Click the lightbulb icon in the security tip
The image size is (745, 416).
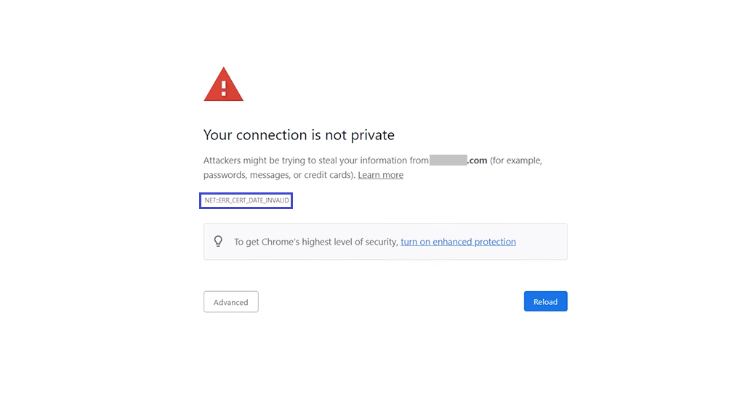tap(218, 242)
